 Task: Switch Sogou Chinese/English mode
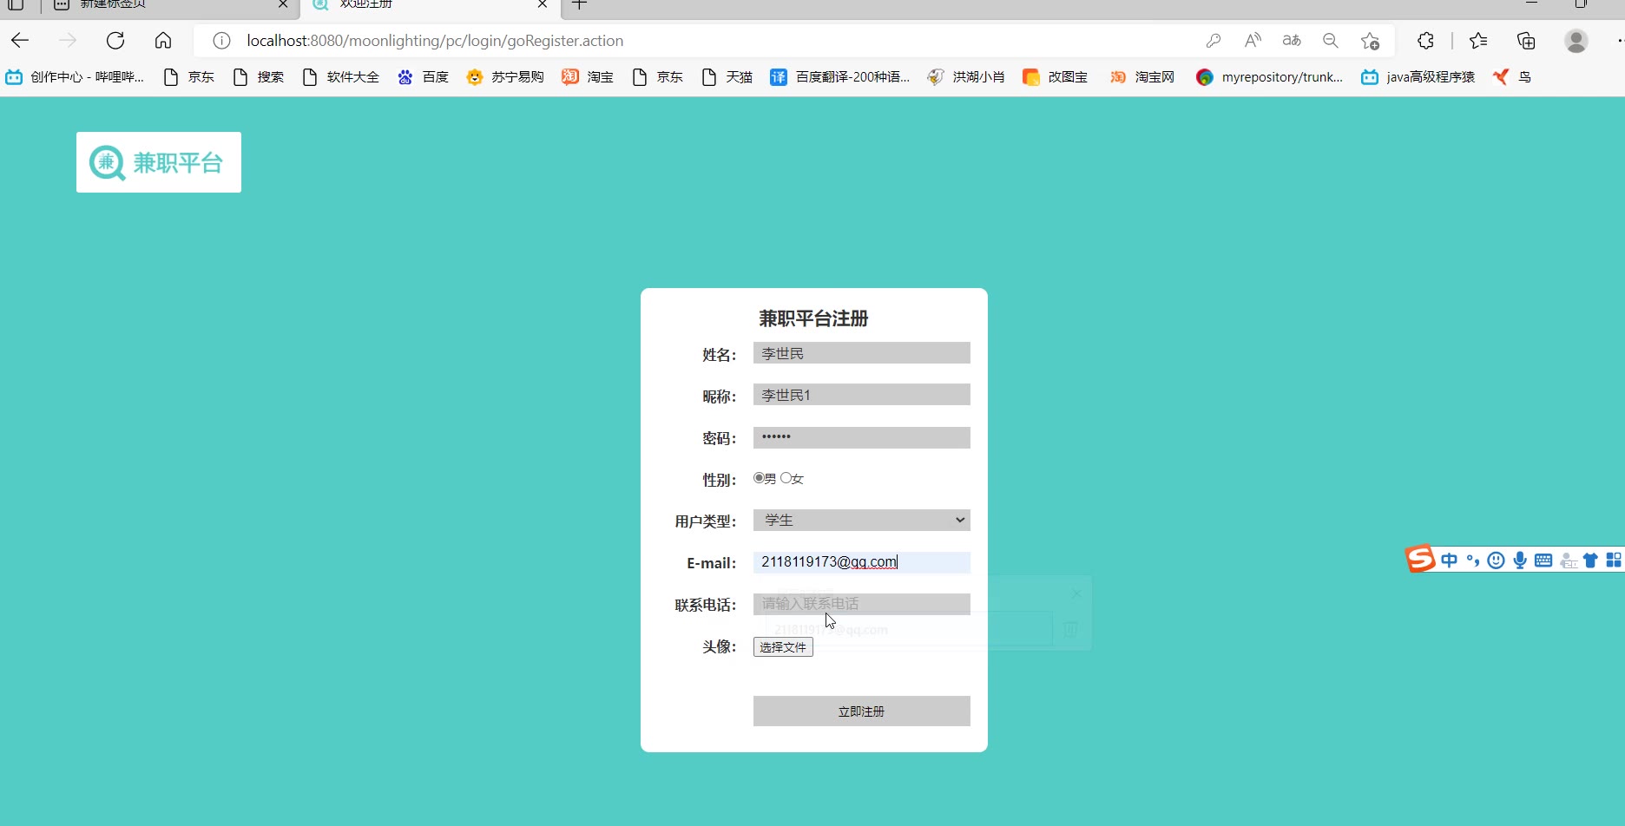coord(1449,560)
